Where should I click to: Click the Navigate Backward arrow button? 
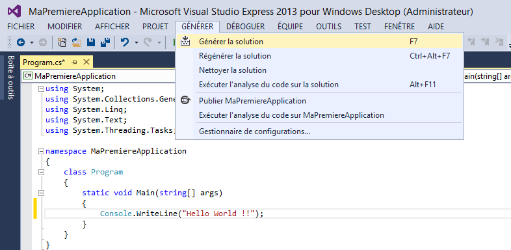click(x=21, y=42)
